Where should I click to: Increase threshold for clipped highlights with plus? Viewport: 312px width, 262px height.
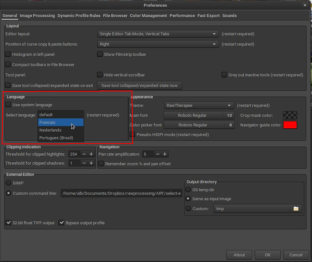click(91, 154)
